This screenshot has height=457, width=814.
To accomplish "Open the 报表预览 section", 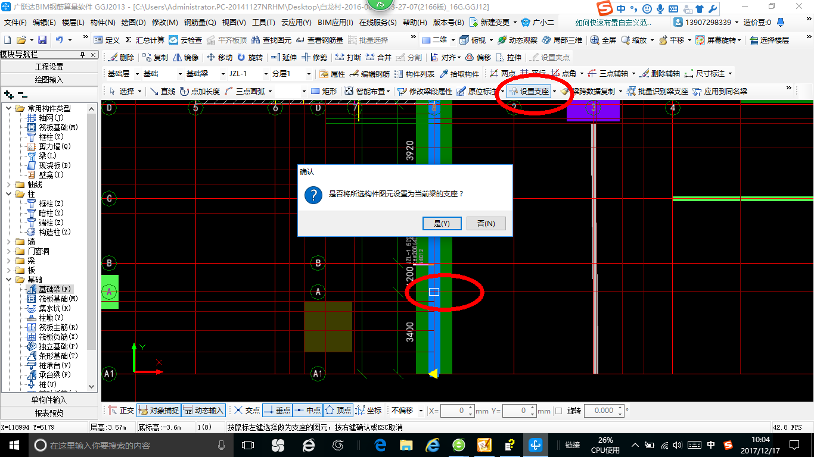I will tap(49, 413).
